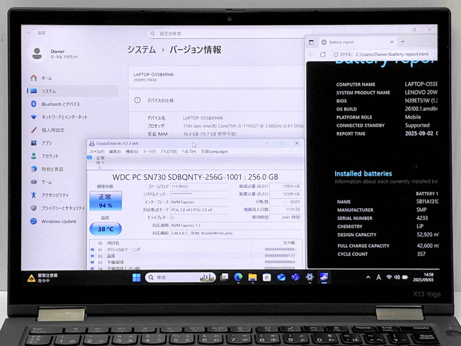461x346 pixels.
Task: Click the 正常 94 % health status button
Action: (105, 201)
